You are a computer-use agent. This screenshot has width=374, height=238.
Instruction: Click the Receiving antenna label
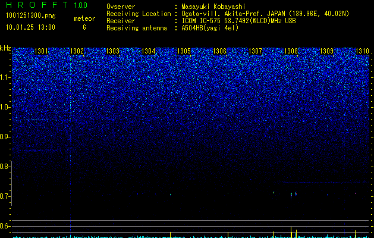coord(137,28)
